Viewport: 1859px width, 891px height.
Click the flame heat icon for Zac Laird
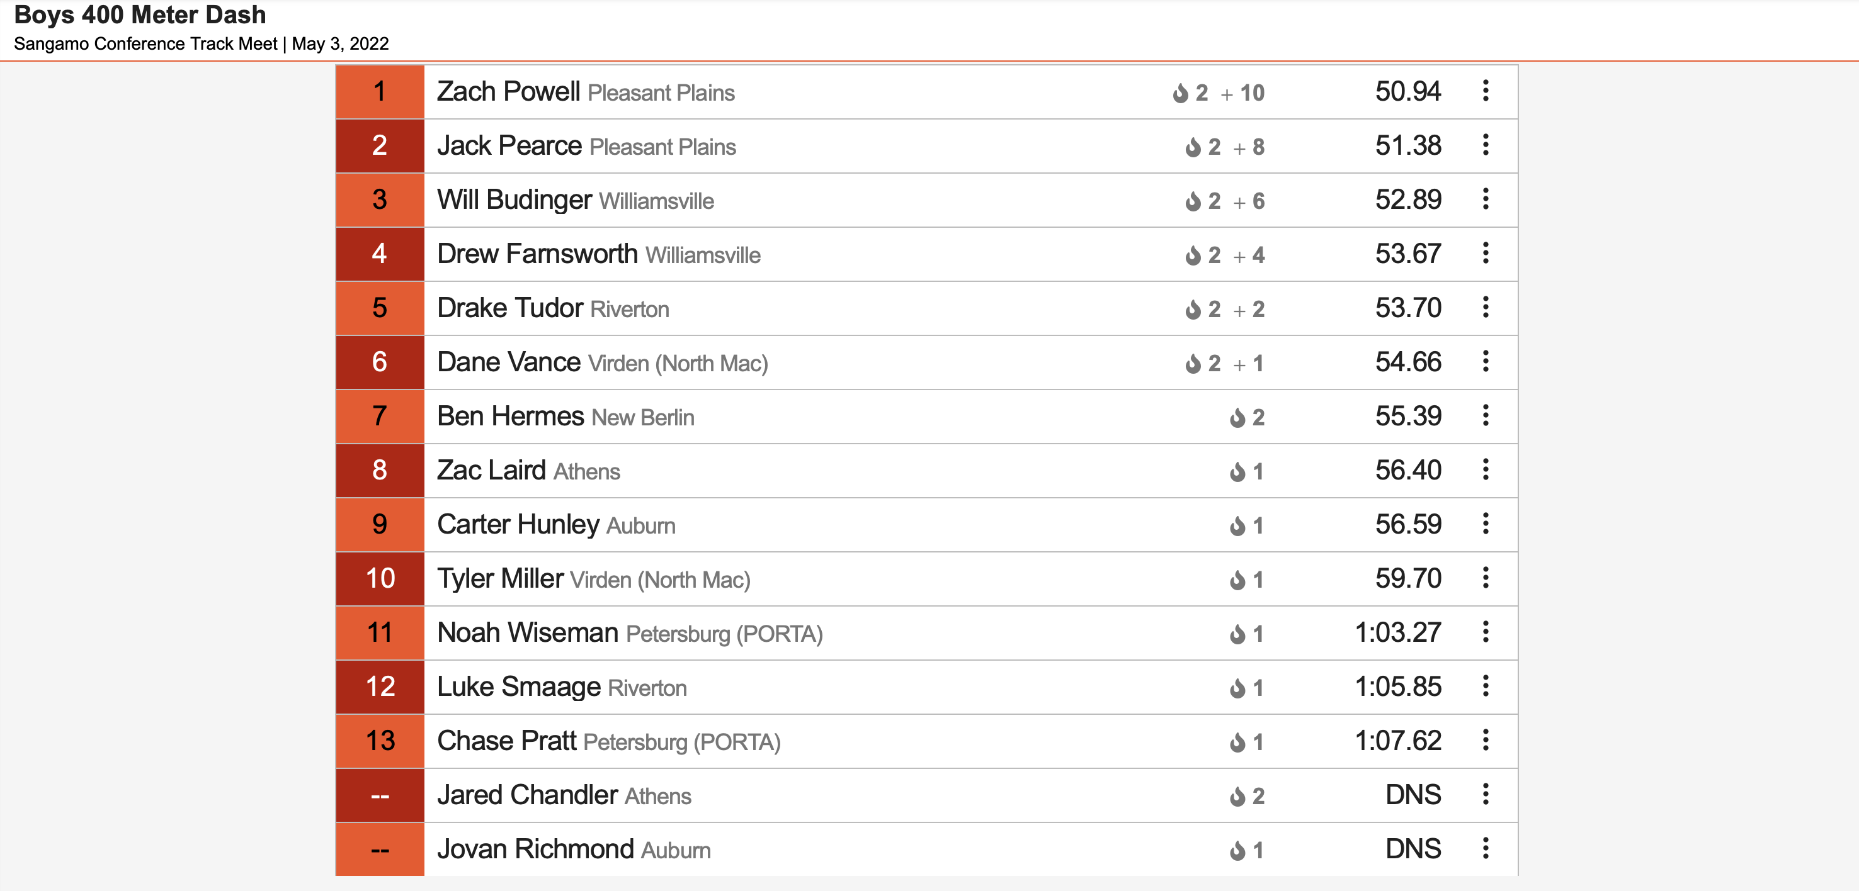(1237, 472)
